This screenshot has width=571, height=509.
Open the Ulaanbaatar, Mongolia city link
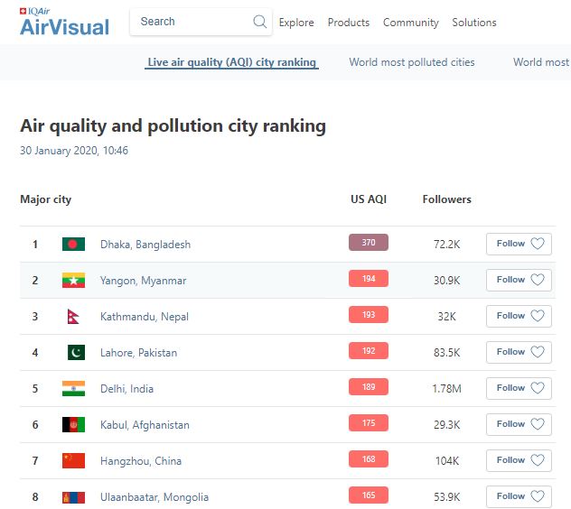[154, 497]
